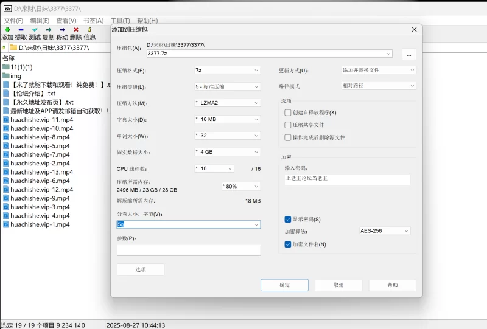Enable the 创建自释放程序 checkbox
This screenshot has height=329, width=487.
[x=288, y=113]
